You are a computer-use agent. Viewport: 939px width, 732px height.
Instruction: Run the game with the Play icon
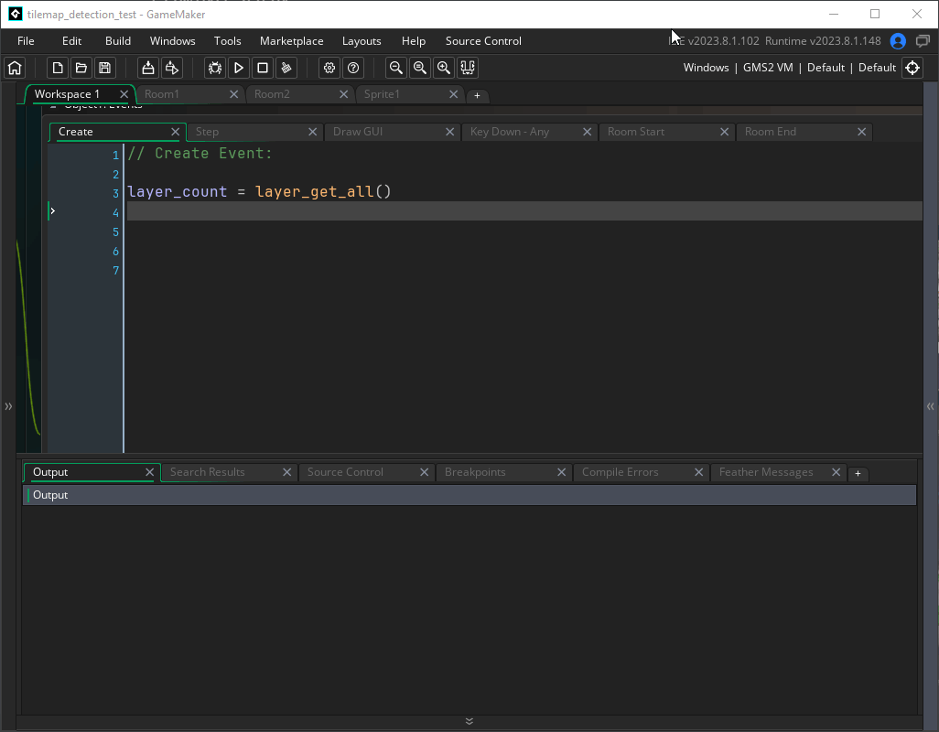pos(239,68)
